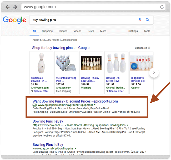
Task: Open the 'Want Bowling Pins? - Discount Prices' ad
Action: (x=75, y=101)
